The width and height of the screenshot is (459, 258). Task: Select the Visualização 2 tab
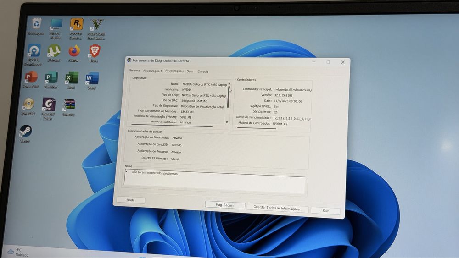(x=174, y=71)
